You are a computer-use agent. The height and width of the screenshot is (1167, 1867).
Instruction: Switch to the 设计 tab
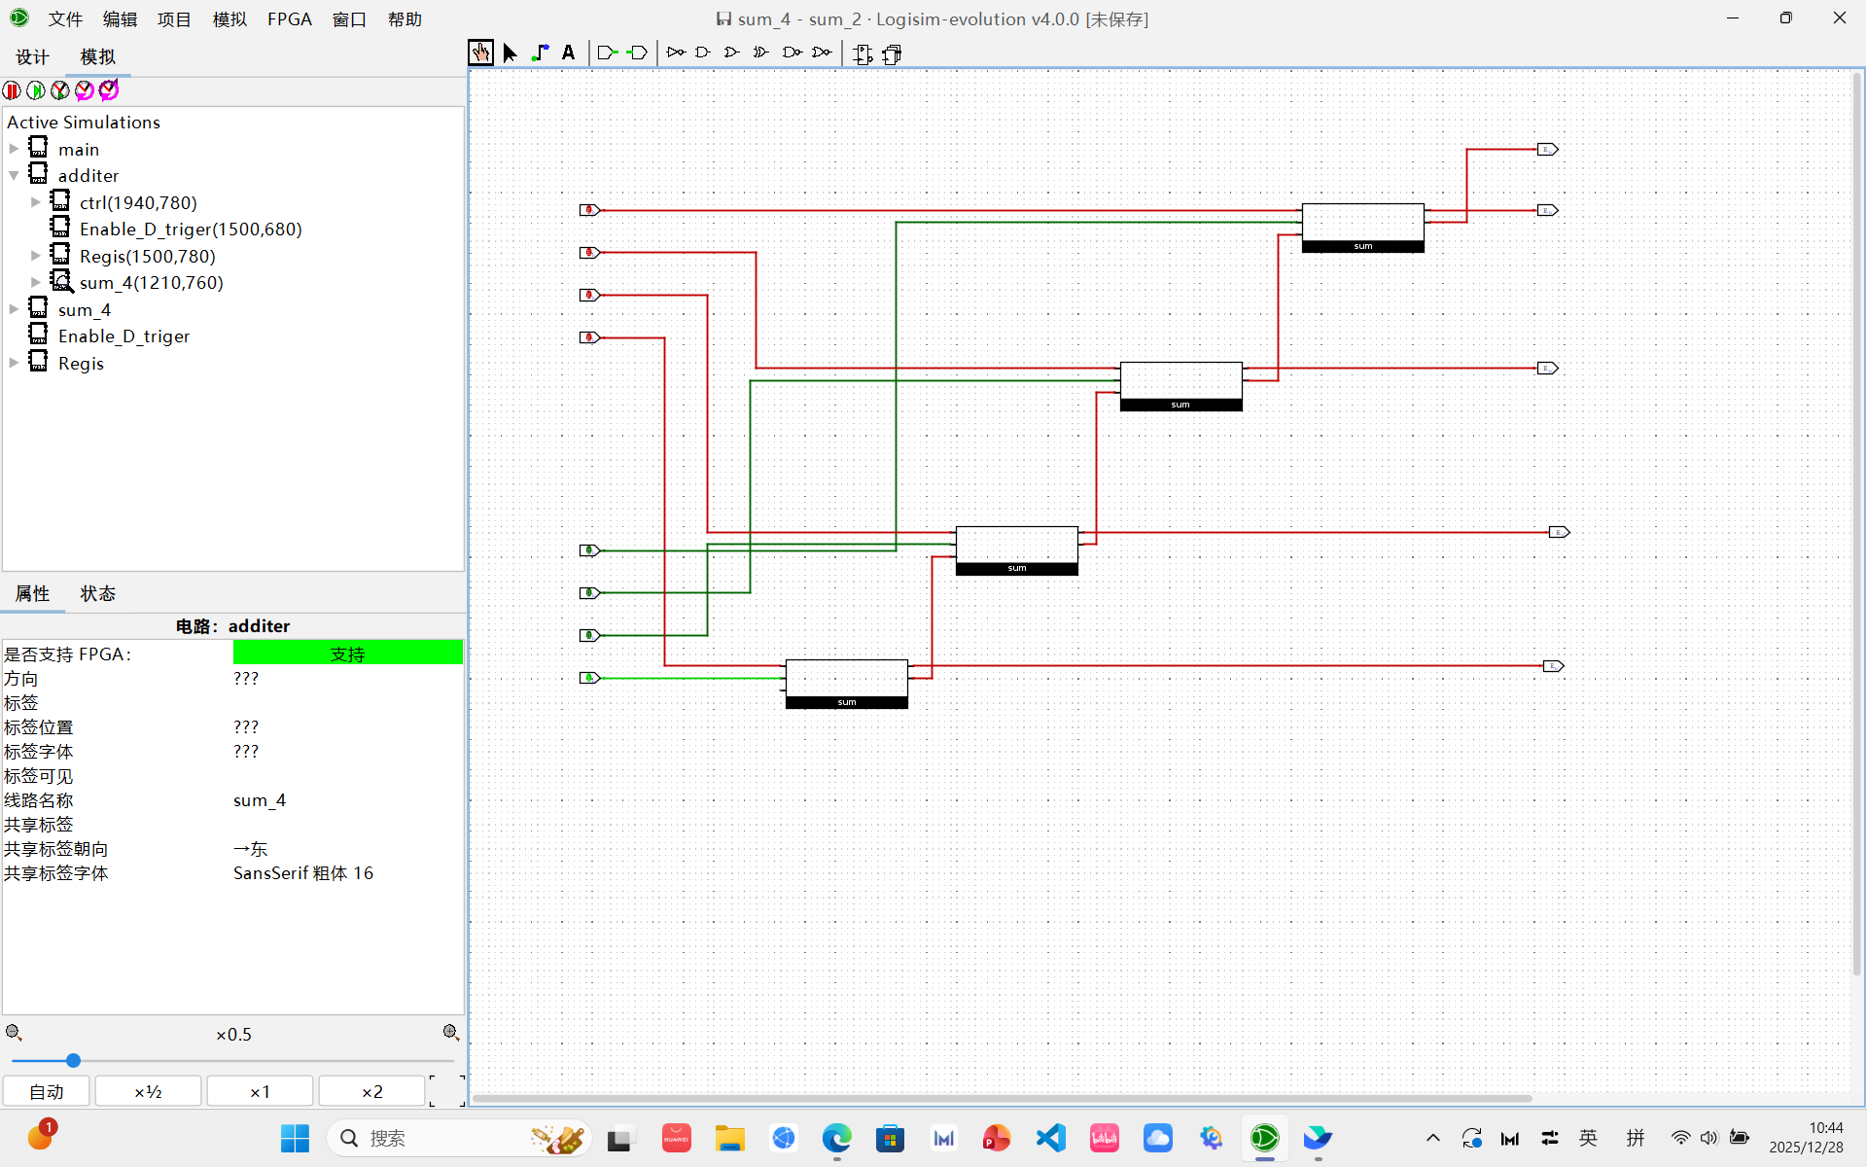32,57
